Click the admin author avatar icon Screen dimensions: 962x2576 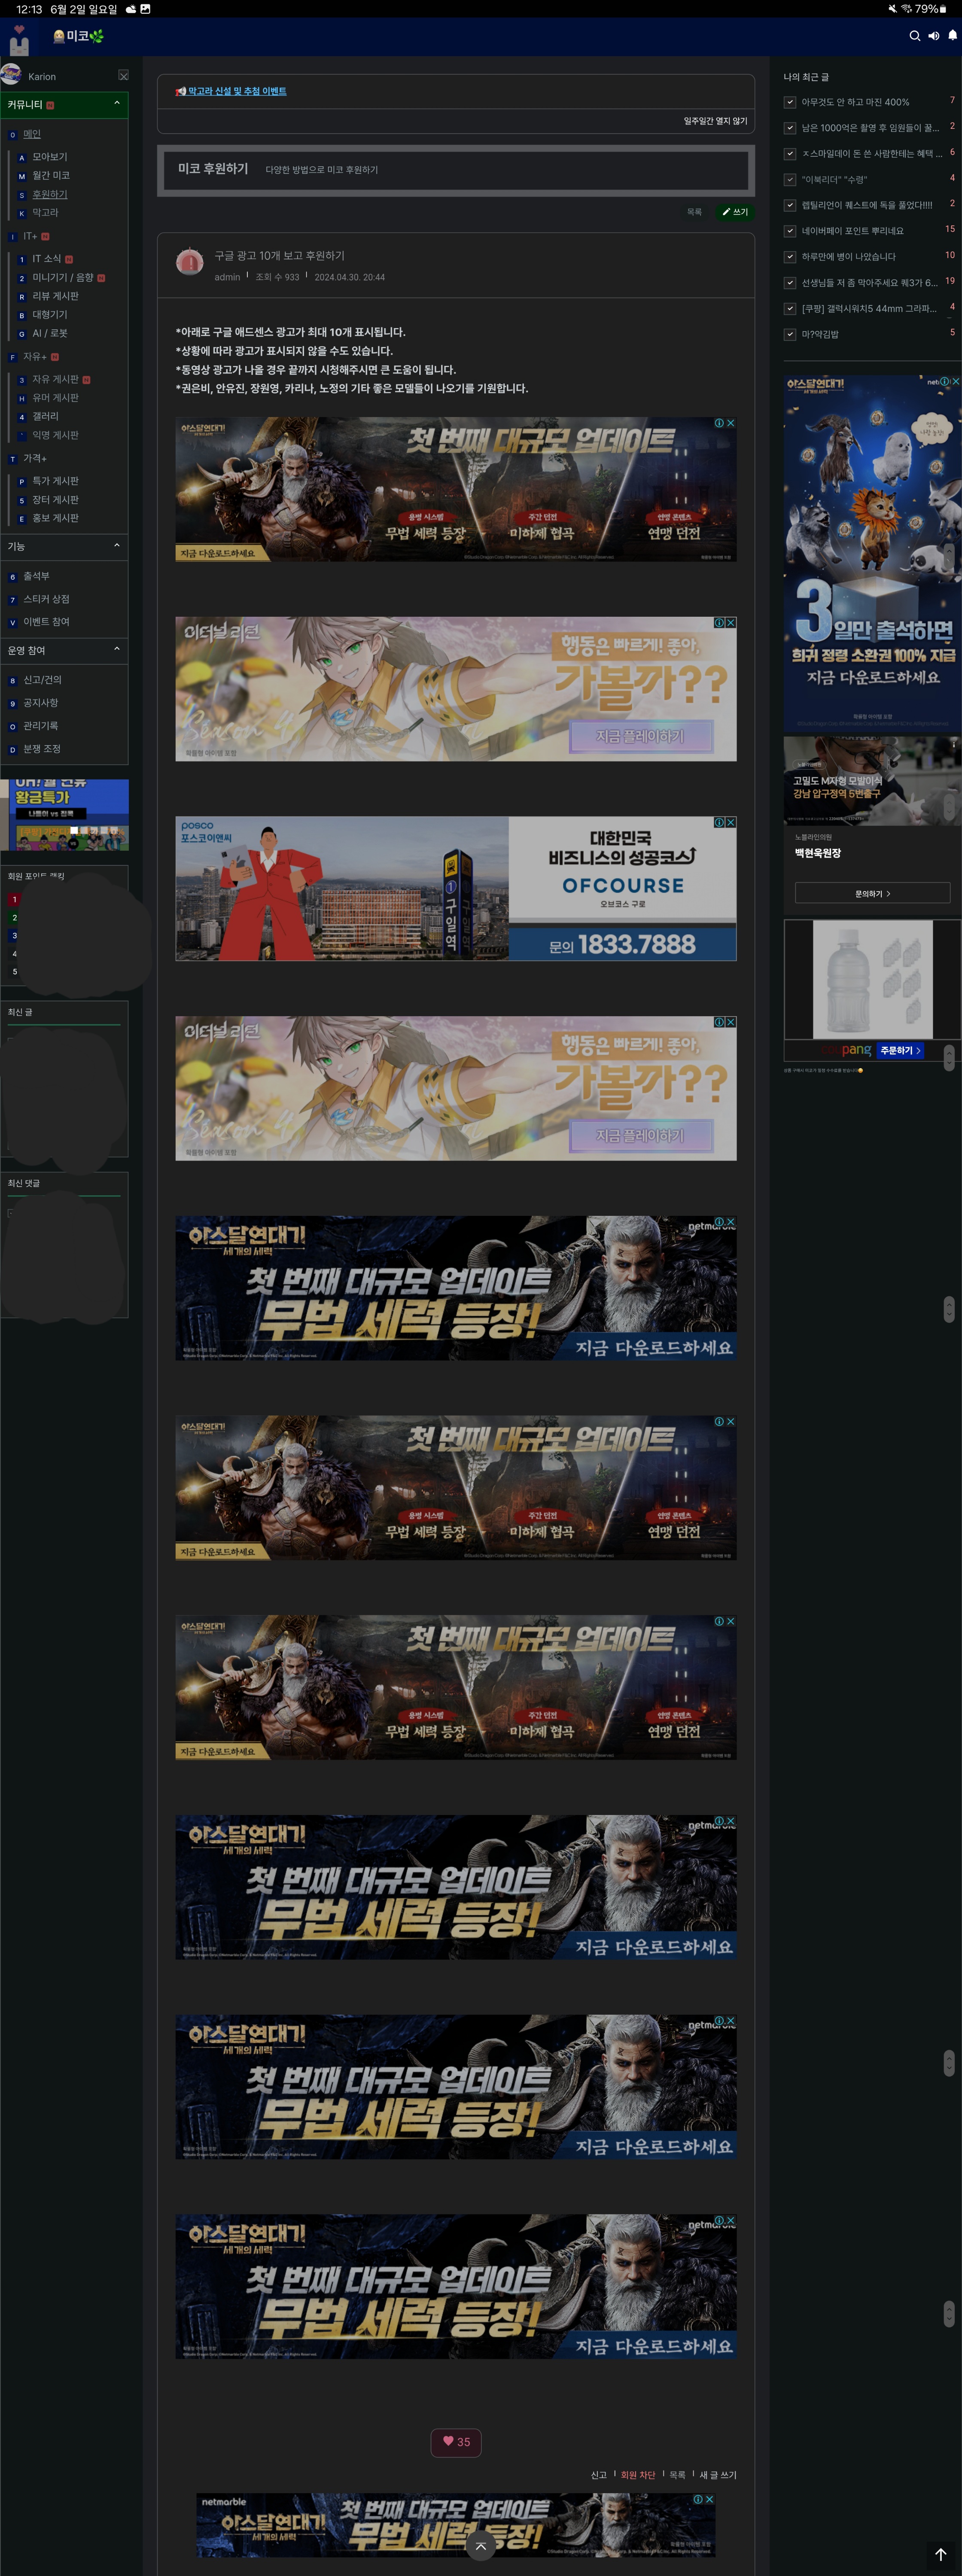tap(190, 262)
